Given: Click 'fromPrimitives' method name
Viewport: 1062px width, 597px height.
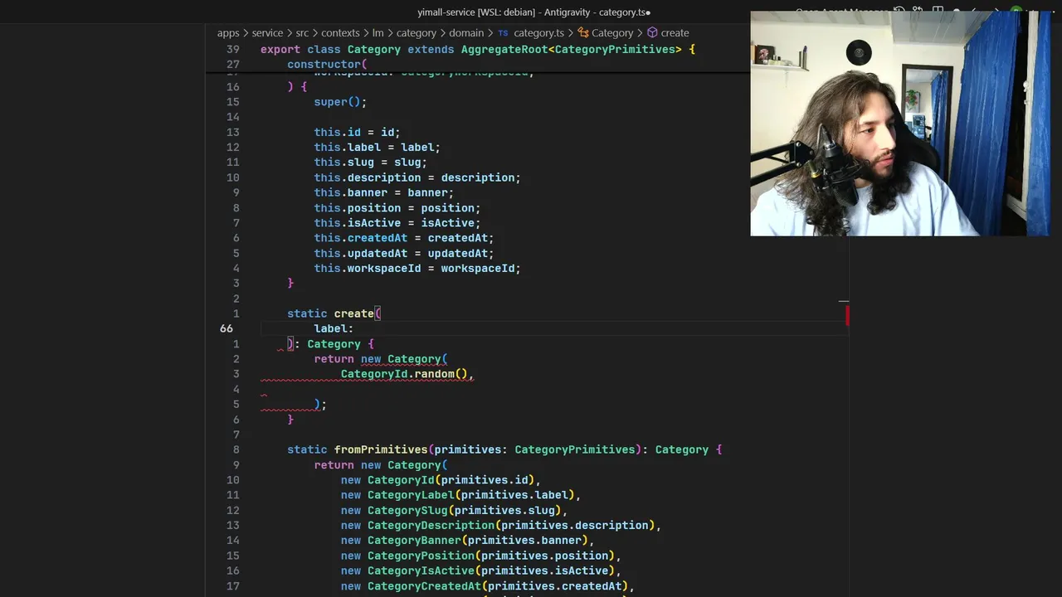Looking at the screenshot, I should pos(380,449).
